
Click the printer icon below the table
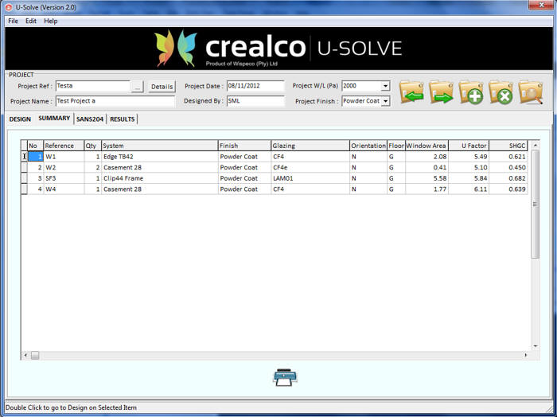tap(284, 378)
